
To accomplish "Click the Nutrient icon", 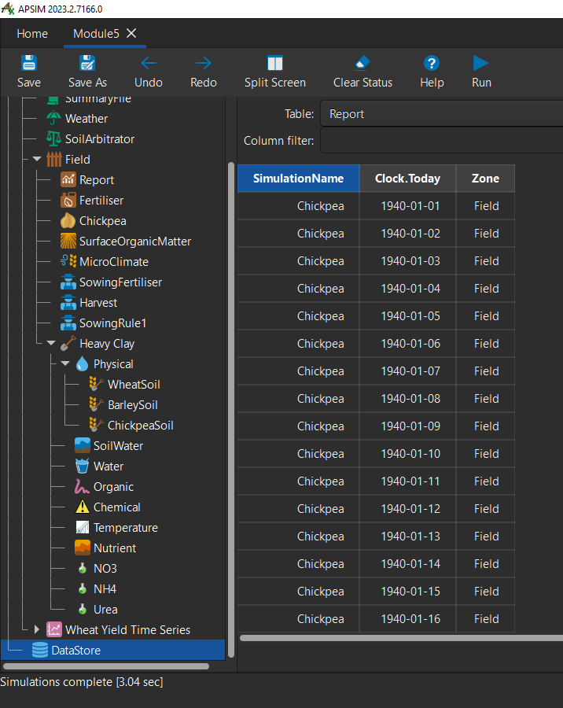I will coord(83,548).
